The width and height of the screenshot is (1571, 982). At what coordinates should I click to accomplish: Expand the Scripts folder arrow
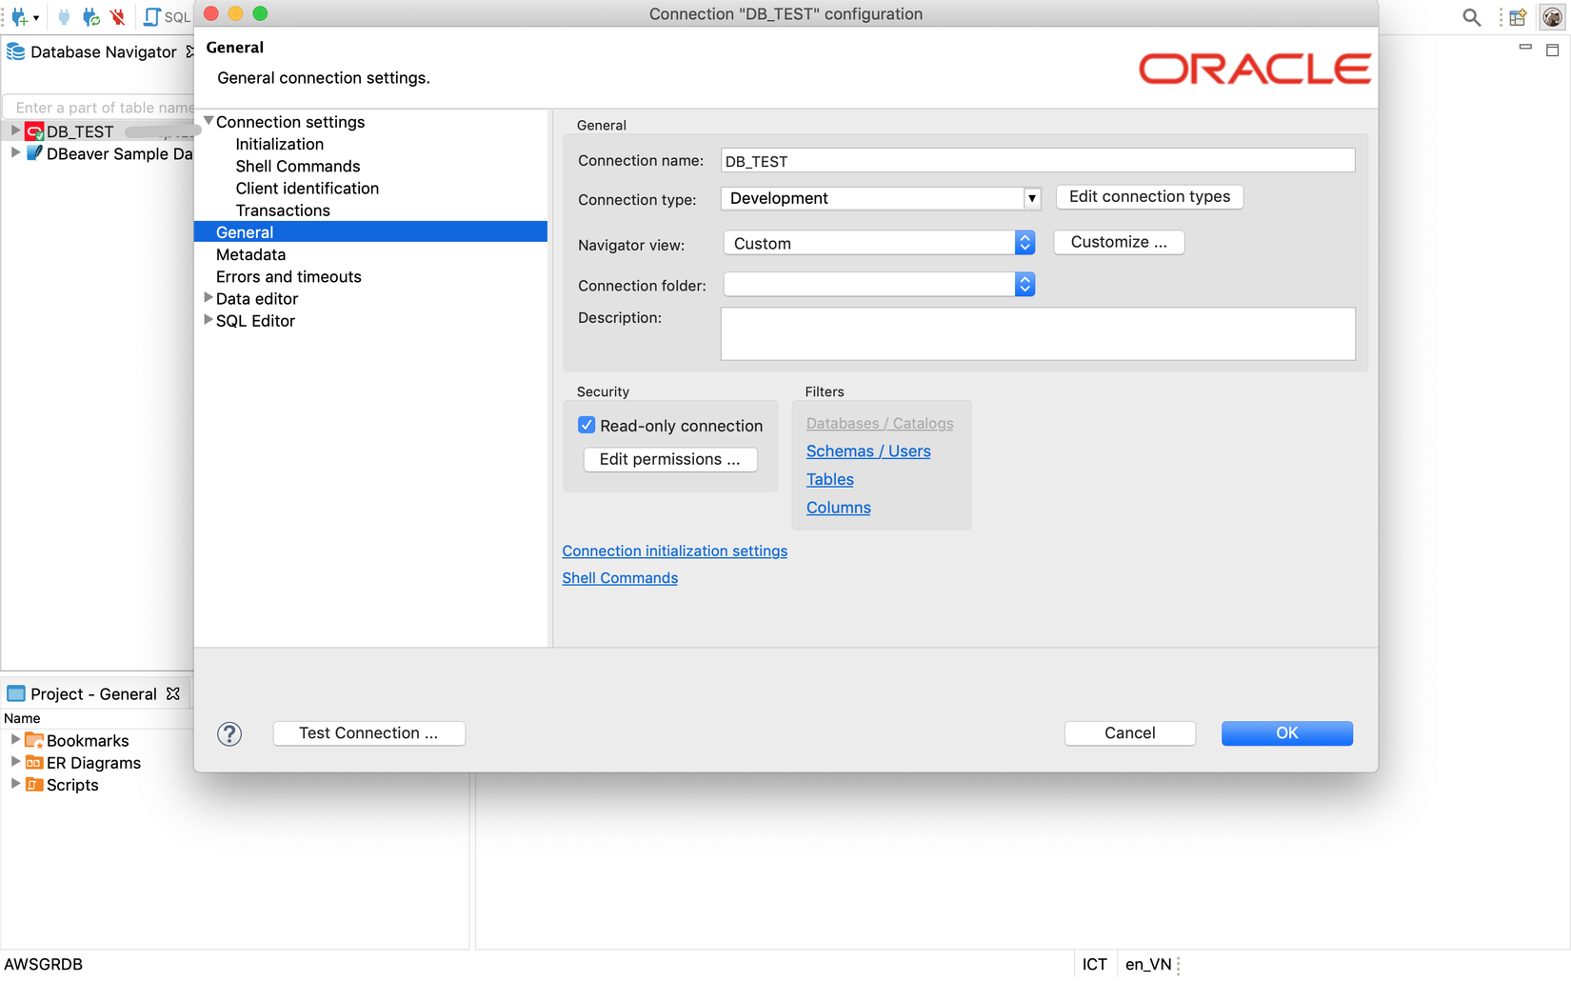tap(15, 783)
